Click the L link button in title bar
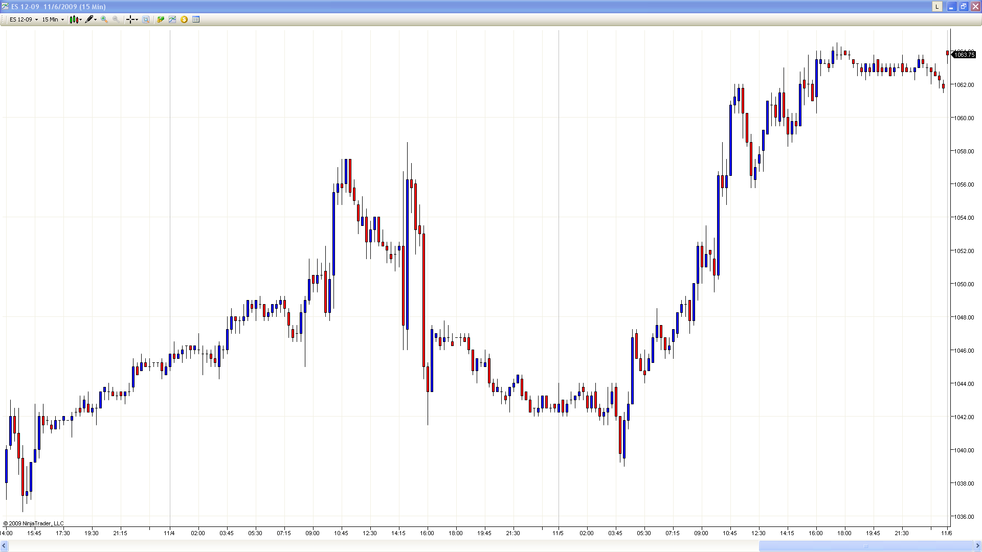The height and width of the screenshot is (552, 982). pos(937,7)
